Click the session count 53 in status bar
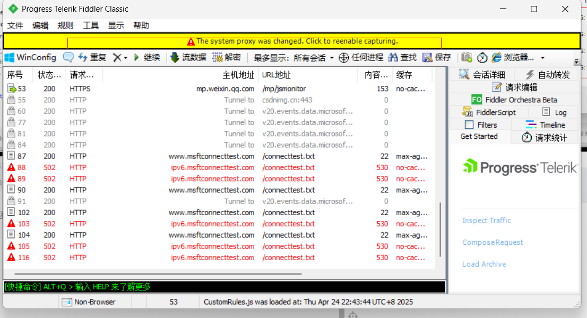This screenshot has height=318, width=587. 174,302
